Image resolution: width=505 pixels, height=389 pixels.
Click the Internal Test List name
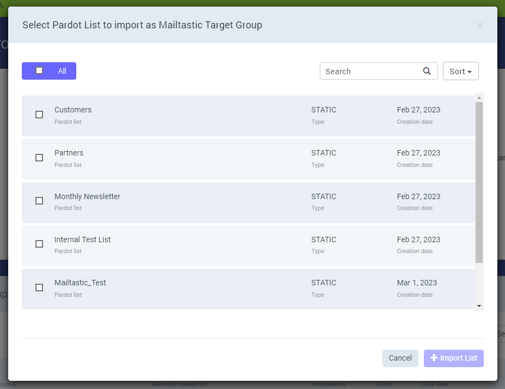tap(82, 240)
